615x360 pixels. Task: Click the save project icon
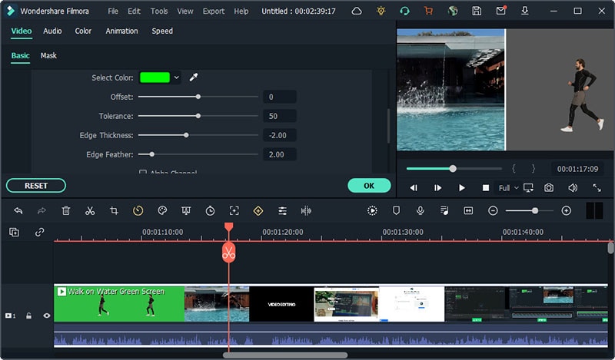tap(477, 11)
